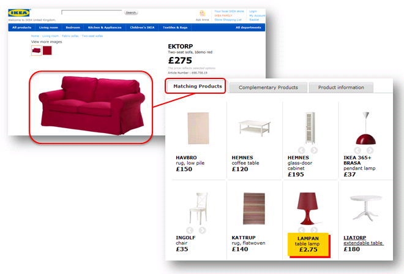This screenshot has width=404, height=274.
Task: Select the red sofa thumbnail image
Action: tap(36, 50)
